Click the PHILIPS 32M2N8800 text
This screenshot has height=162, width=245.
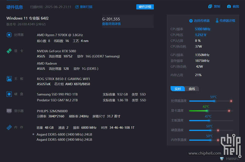tap(52, 111)
